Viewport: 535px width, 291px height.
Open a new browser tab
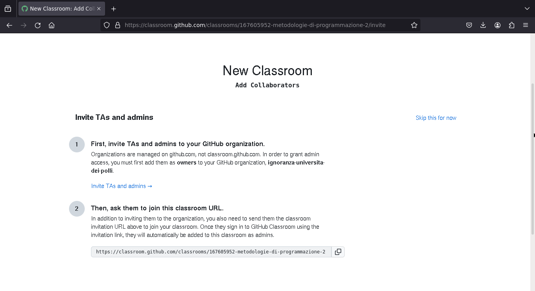pyautogui.click(x=113, y=9)
